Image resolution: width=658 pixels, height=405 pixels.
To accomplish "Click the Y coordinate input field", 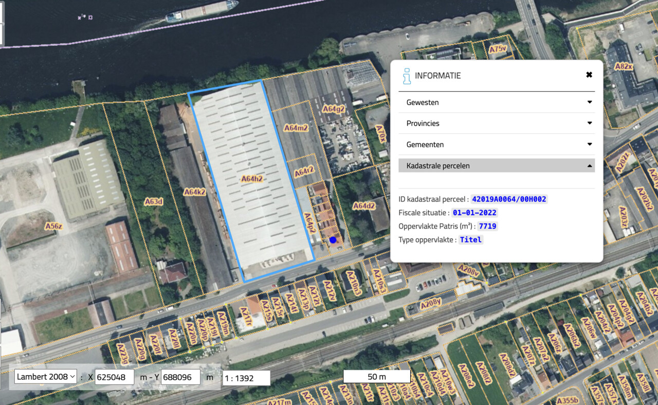I will (x=180, y=377).
